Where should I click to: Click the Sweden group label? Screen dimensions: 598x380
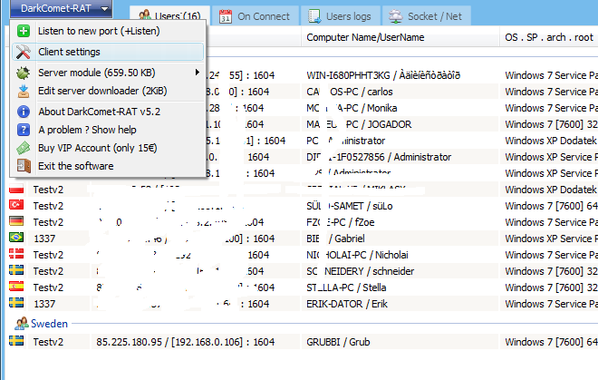[x=49, y=324]
